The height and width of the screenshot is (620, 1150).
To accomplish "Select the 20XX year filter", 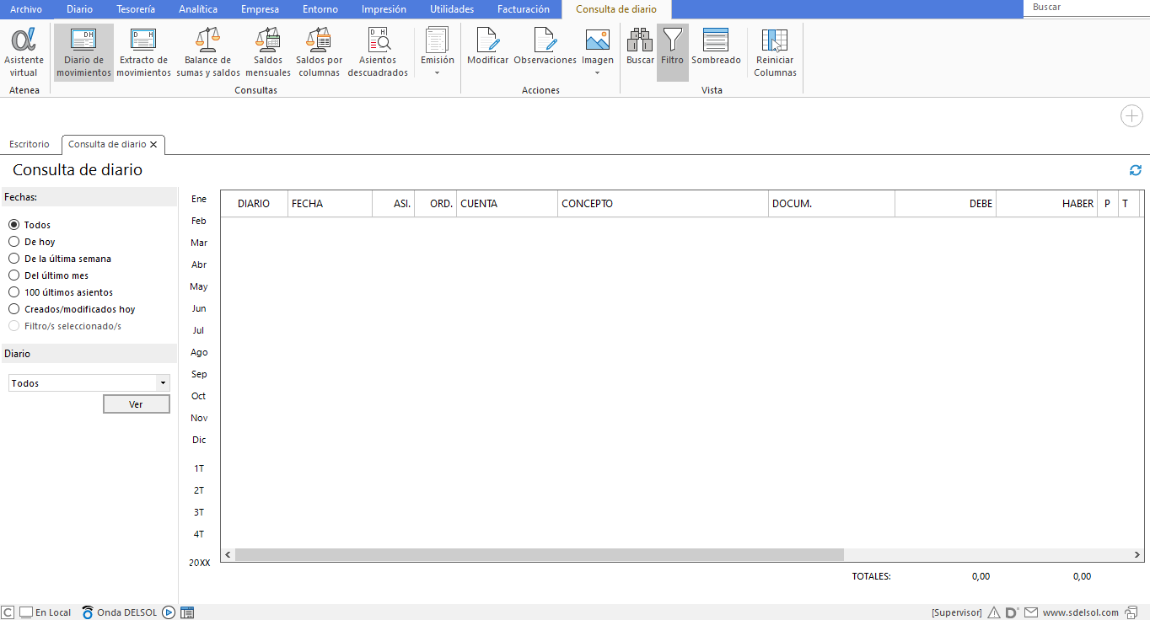I will click(199, 563).
